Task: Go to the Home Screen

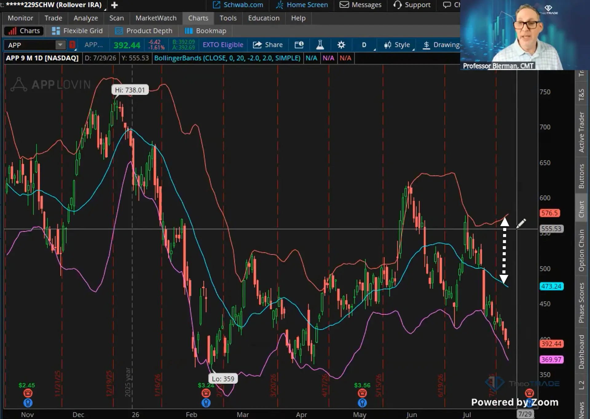Action: pyautogui.click(x=302, y=5)
